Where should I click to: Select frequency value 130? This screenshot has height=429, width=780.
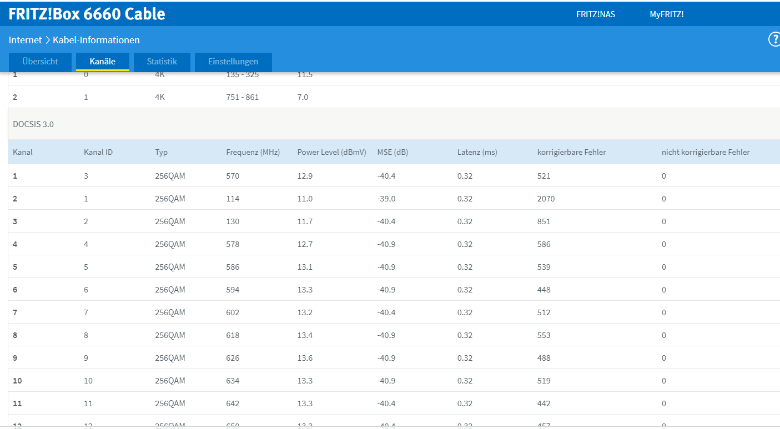[233, 221]
